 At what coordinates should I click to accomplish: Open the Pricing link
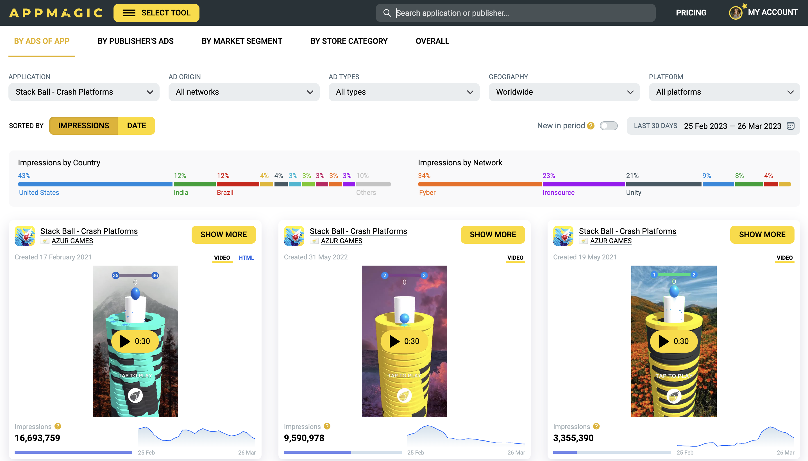pos(691,13)
